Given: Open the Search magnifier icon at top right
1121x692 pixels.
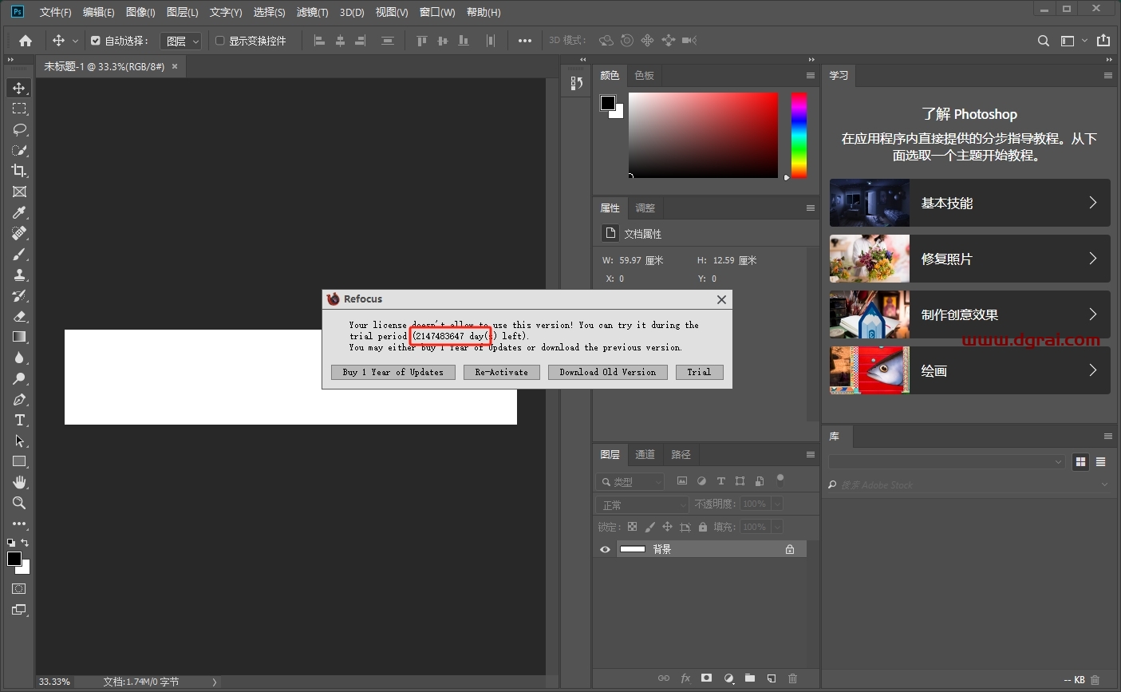Looking at the screenshot, I should (1043, 41).
